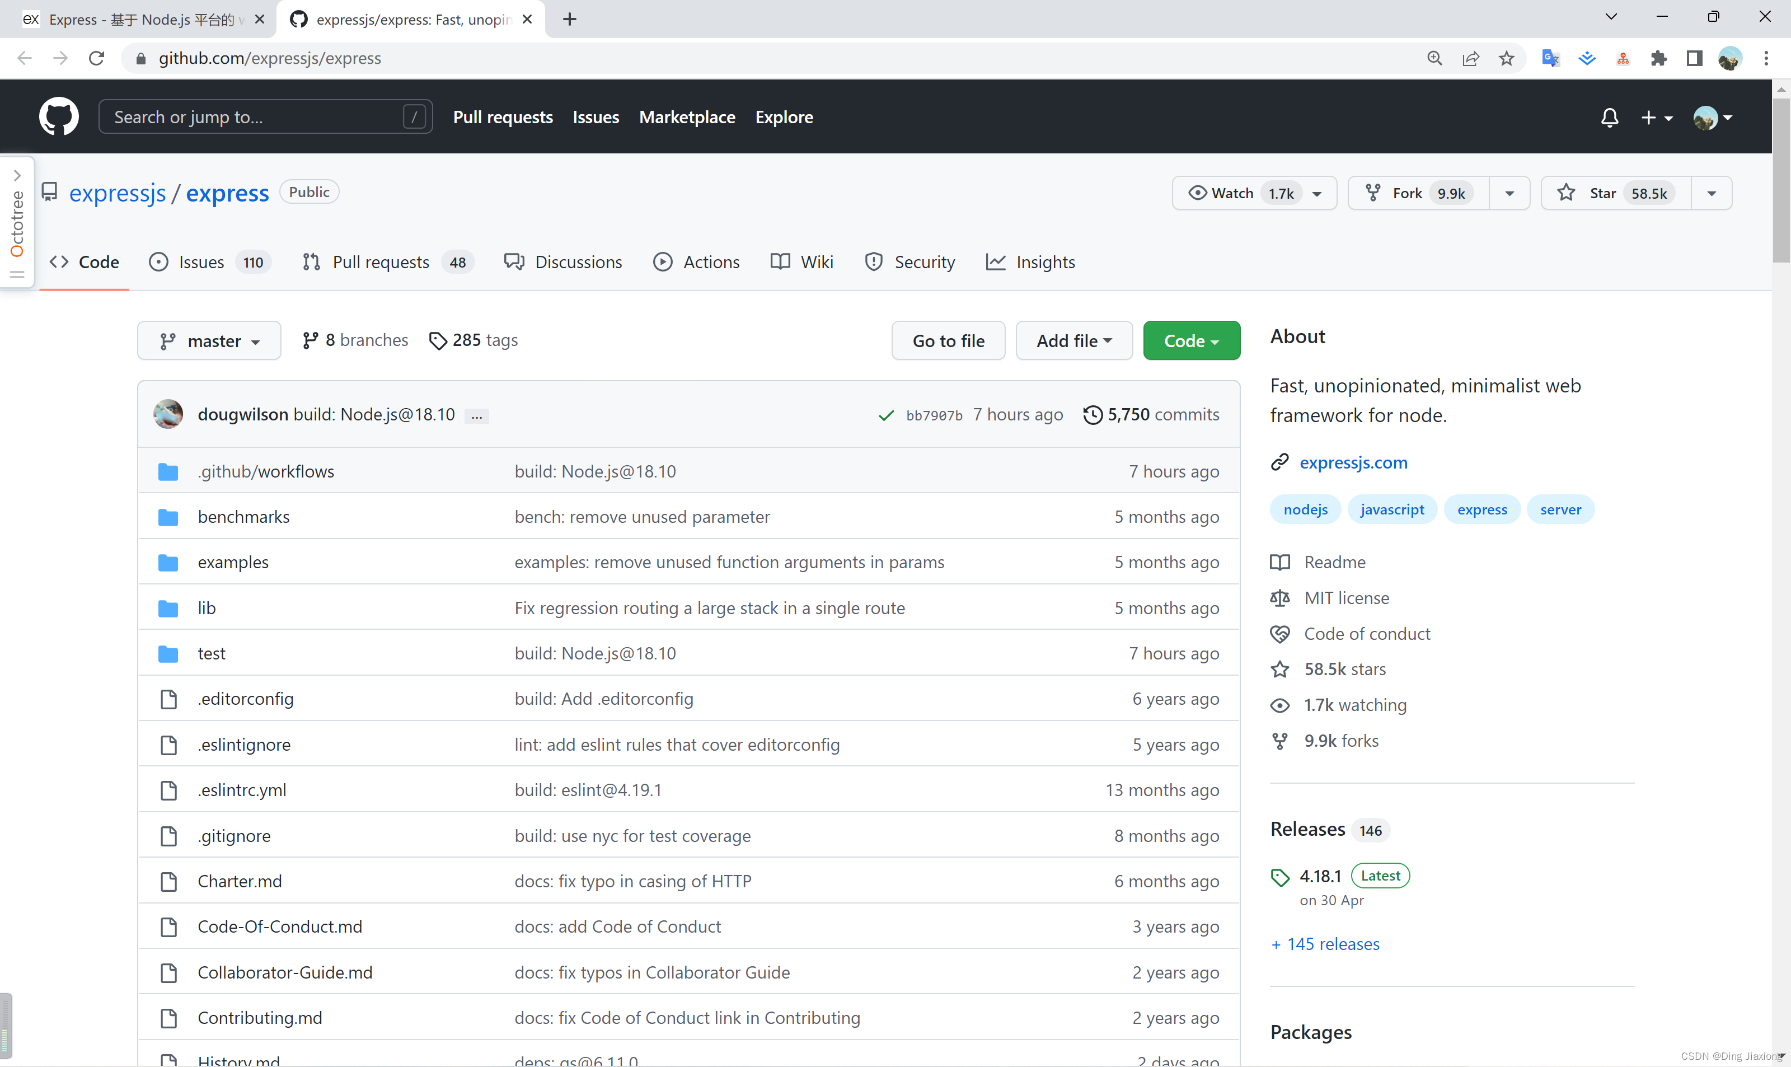View the 8 branches link
This screenshot has width=1791, height=1067.
(x=355, y=340)
